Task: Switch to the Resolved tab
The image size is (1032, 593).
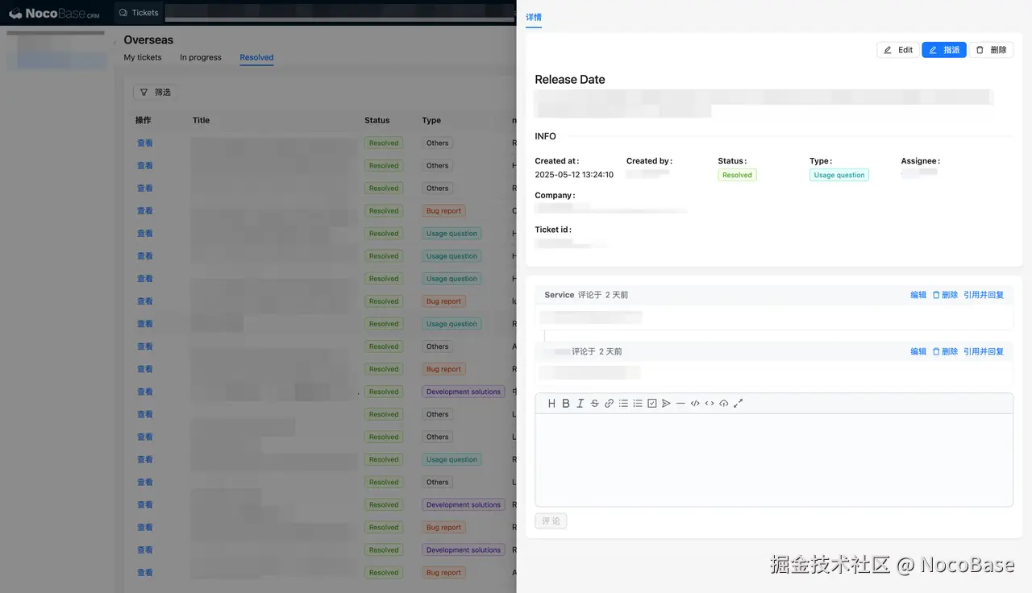Action: click(x=256, y=57)
